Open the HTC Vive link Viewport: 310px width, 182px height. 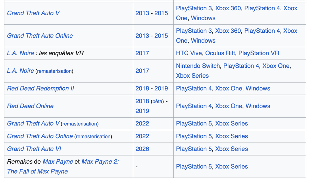[189, 53]
